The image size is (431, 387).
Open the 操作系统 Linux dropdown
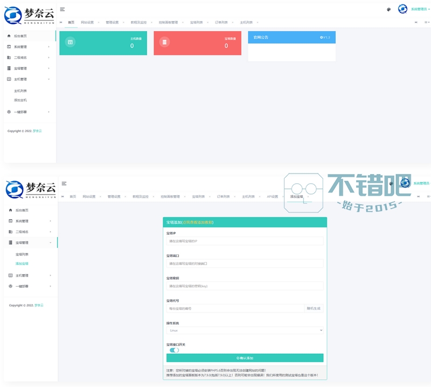pyautogui.click(x=245, y=330)
